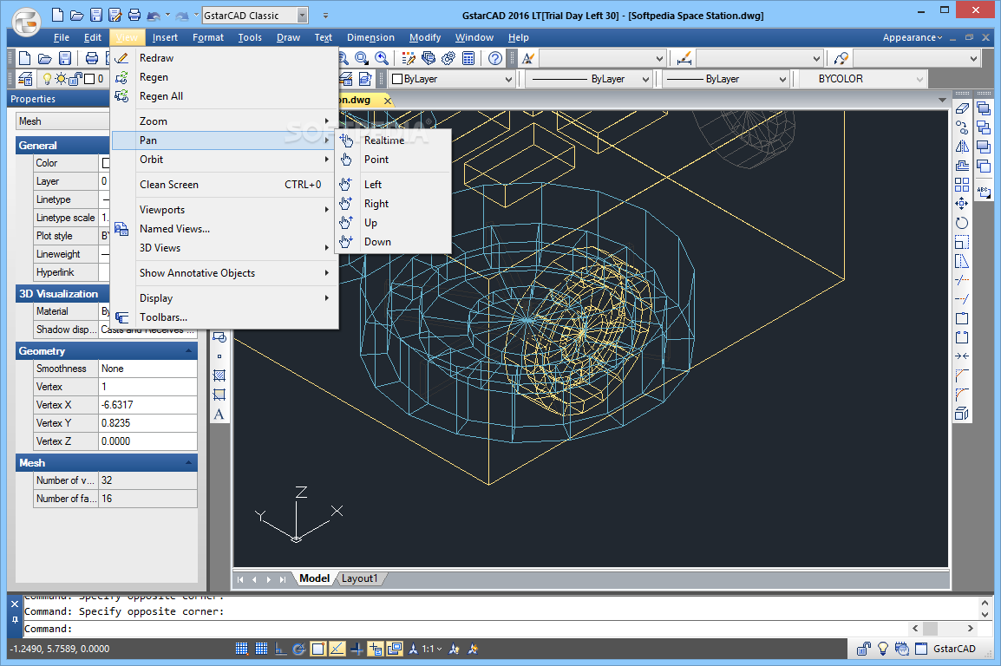Select the Scale tool

[962, 243]
